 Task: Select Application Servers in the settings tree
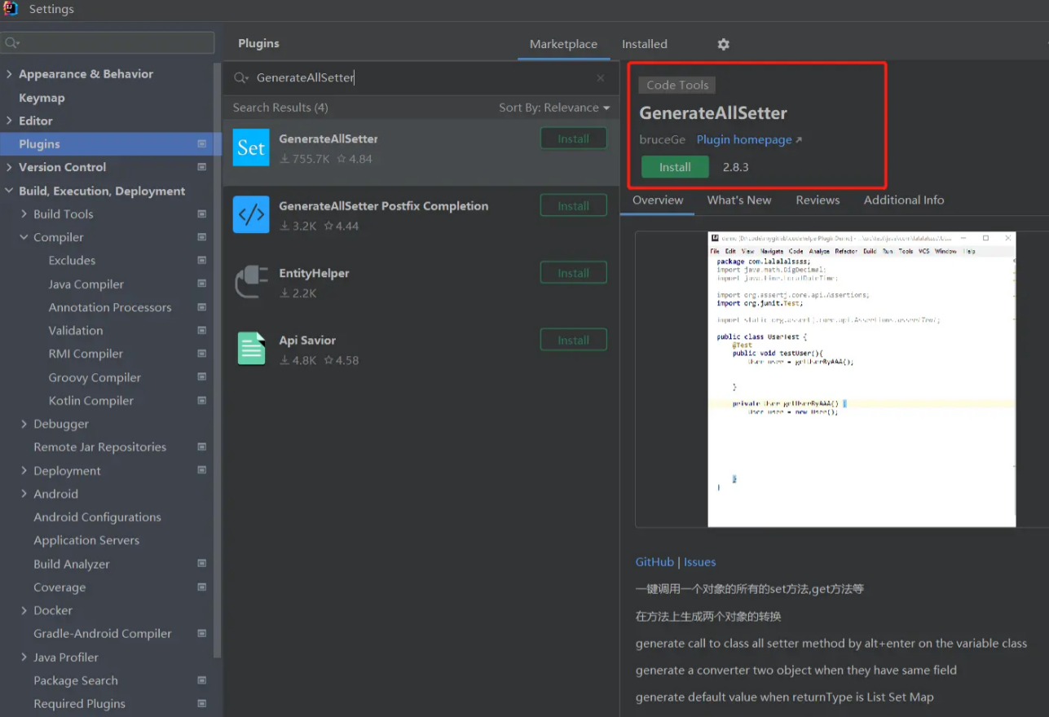tap(86, 540)
